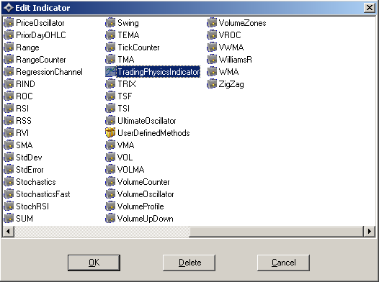Click the icon beside PriceOscillator
The image size is (379, 282).
click(9, 23)
